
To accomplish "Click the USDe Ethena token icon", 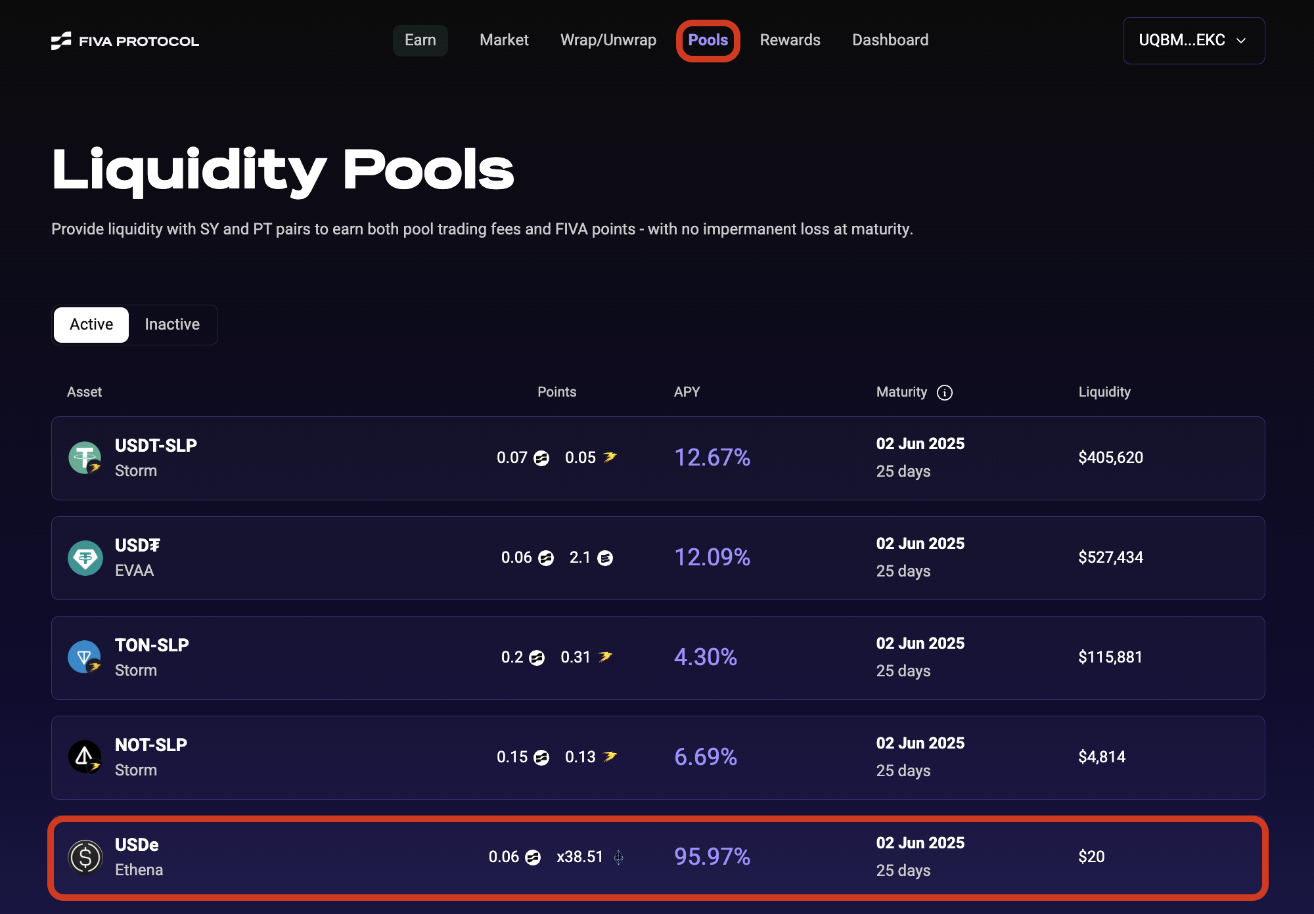I will [x=85, y=857].
